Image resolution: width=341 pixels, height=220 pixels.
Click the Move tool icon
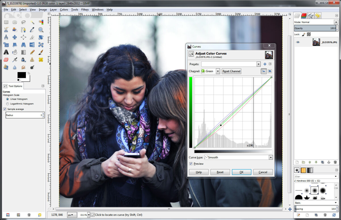pyautogui.click(x=15, y=37)
